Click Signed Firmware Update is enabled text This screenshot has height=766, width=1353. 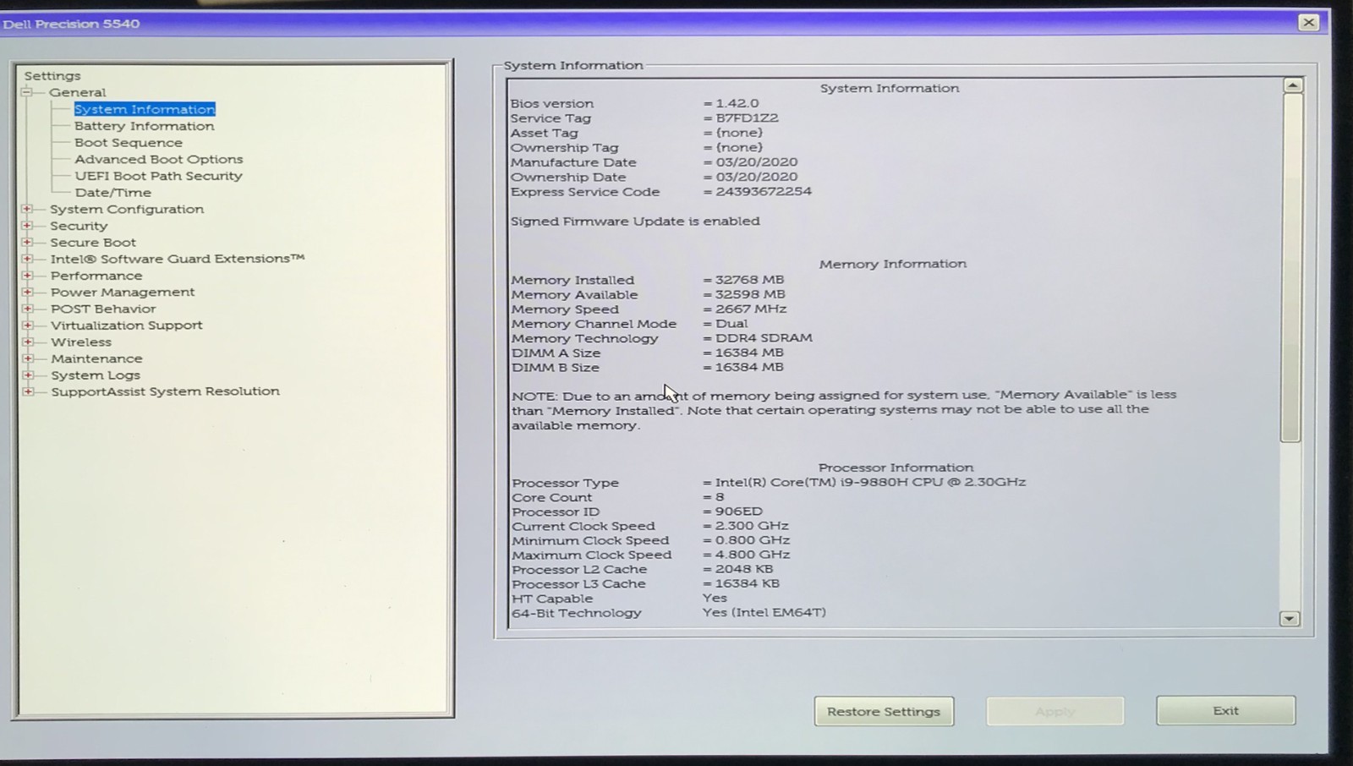pos(635,222)
